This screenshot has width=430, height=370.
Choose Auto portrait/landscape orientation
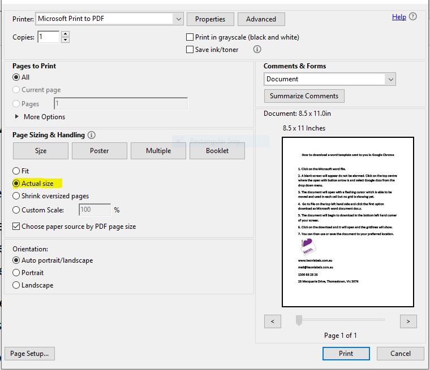(x=16, y=260)
